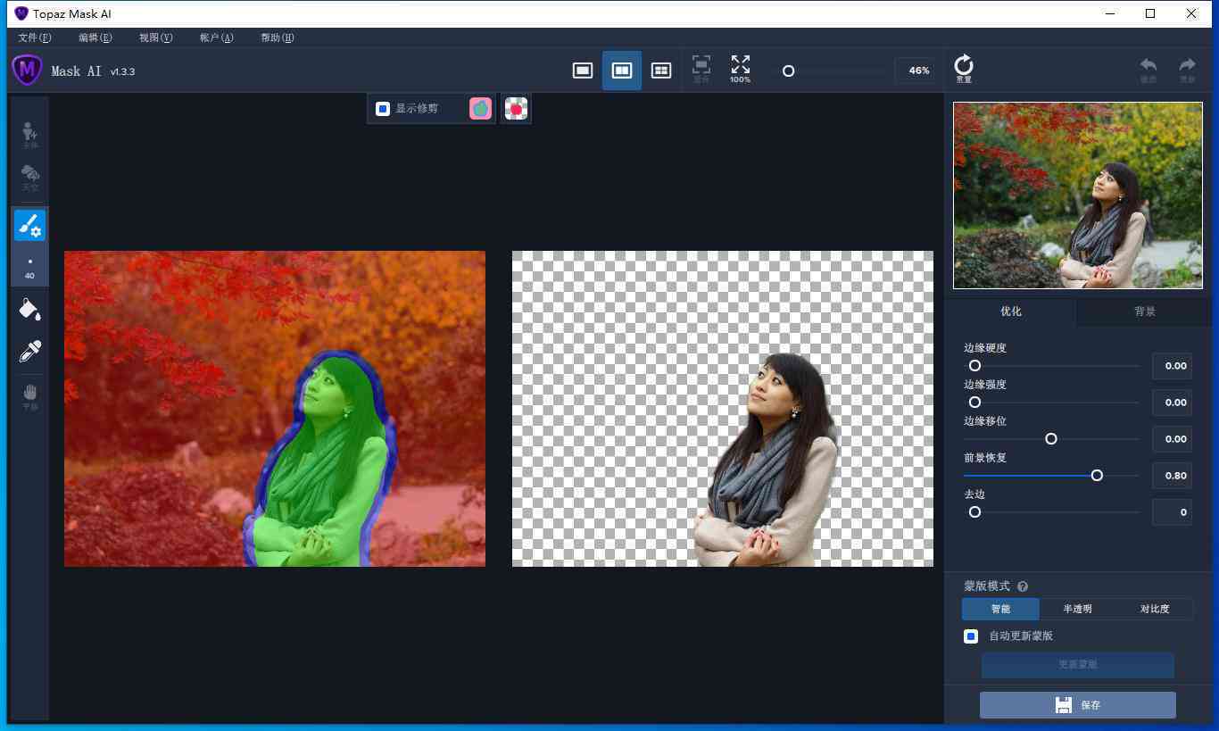Viewport: 1219px width, 731px height.
Task: Click the 边缘强度 slider handle
Action: tap(974, 403)
